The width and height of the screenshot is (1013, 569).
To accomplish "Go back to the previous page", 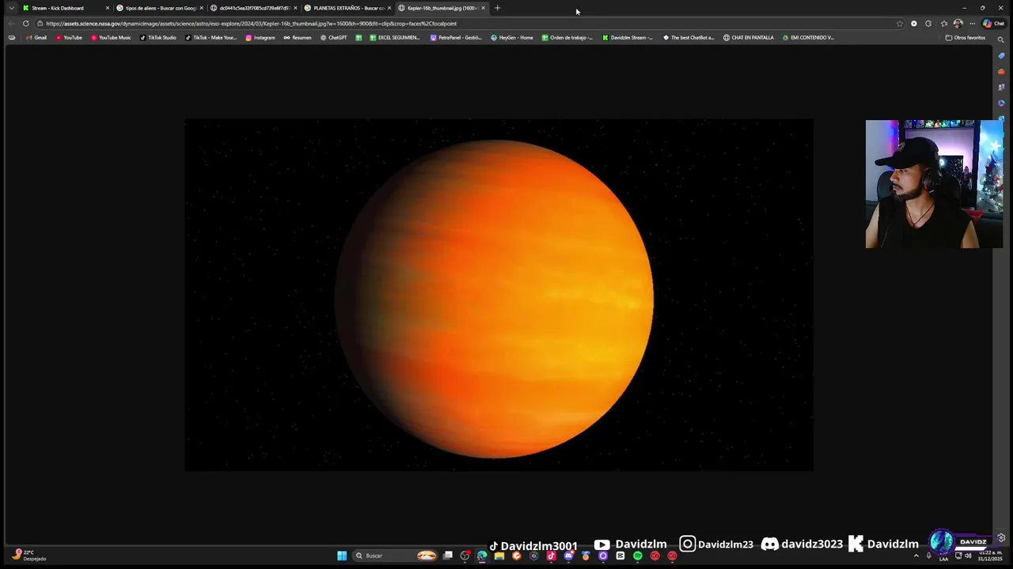I will pos(11,24).
